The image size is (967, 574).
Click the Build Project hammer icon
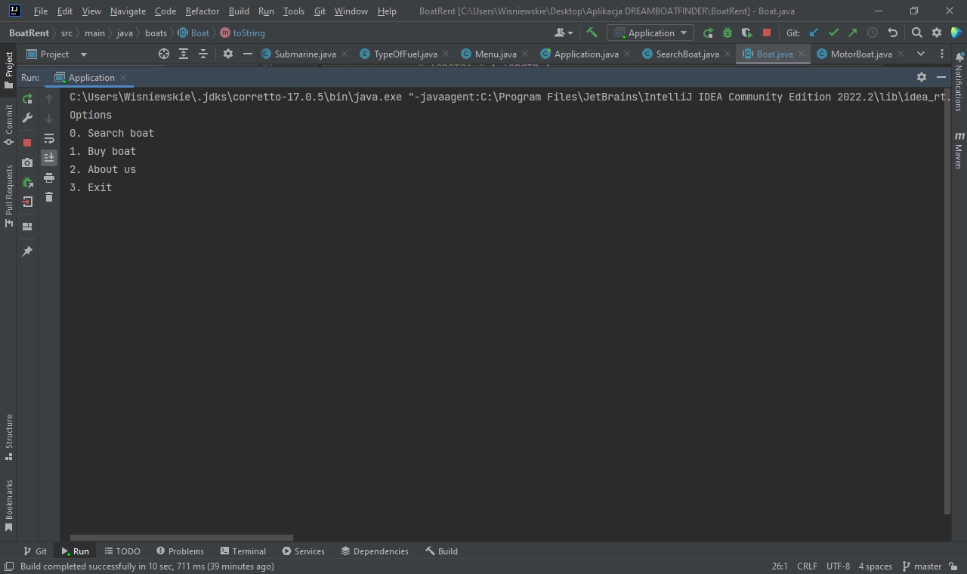[592, 32]
